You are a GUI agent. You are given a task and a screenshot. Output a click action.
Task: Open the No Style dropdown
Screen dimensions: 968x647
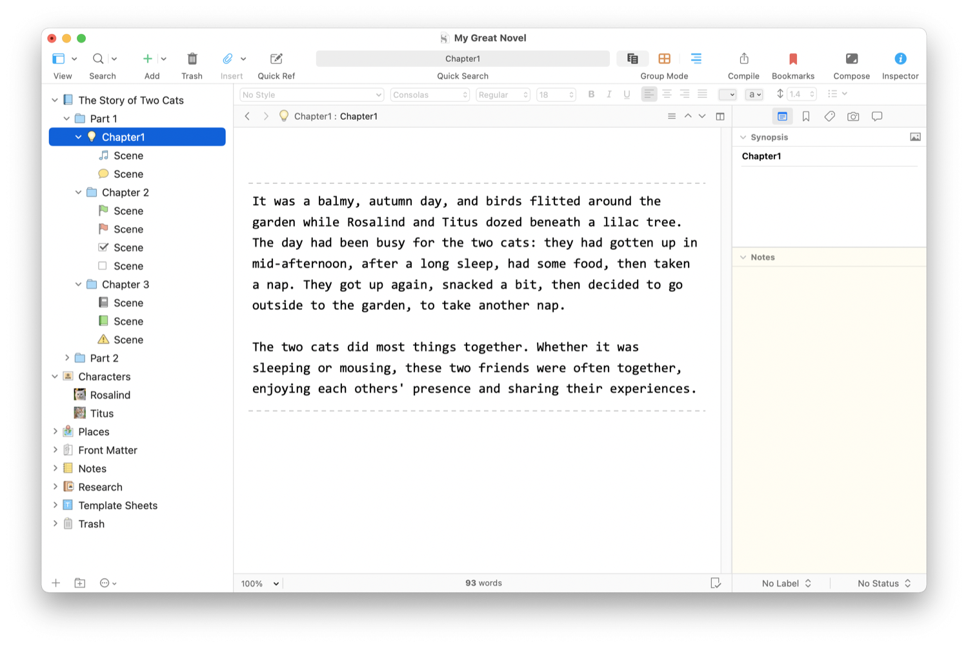[312, 95]
